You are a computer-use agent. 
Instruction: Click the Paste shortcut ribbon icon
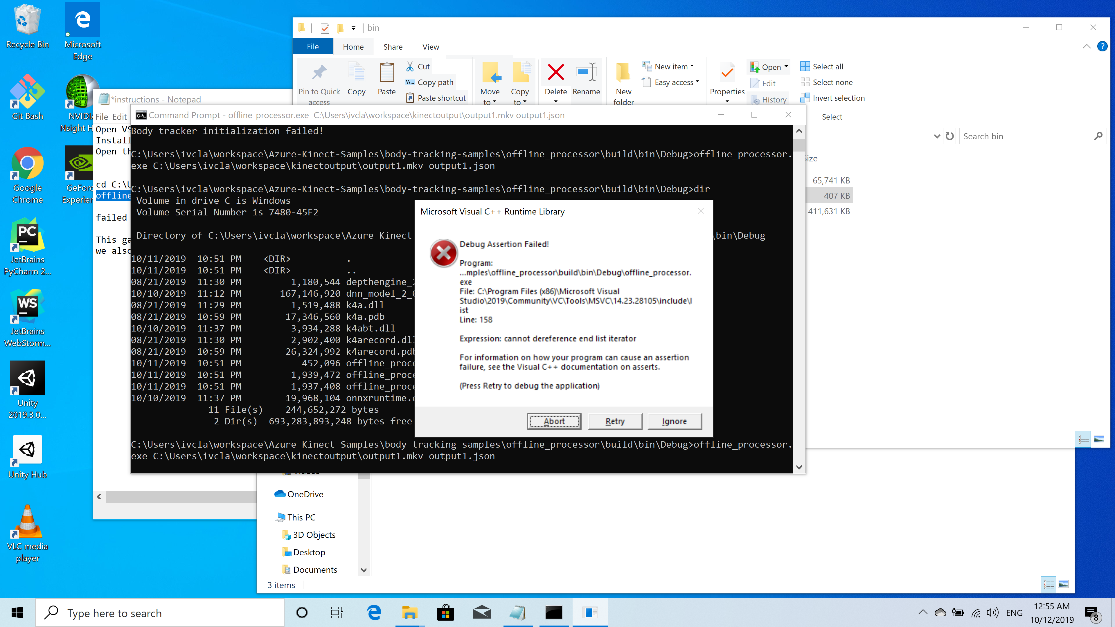click(x=410, y=97)
